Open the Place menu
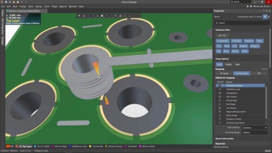 pos(31,6)
